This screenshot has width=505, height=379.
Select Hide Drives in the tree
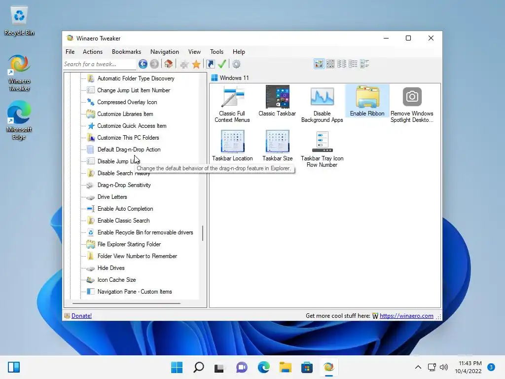pyautogui.click(x=111, y=268)
